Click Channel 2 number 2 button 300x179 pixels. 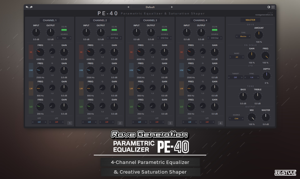click(120, 123)
